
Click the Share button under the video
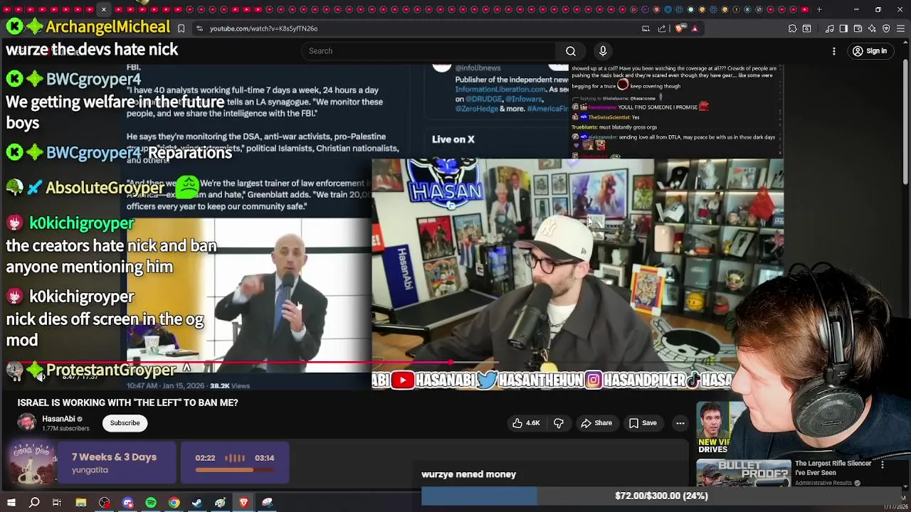click(x=596, y=423)
